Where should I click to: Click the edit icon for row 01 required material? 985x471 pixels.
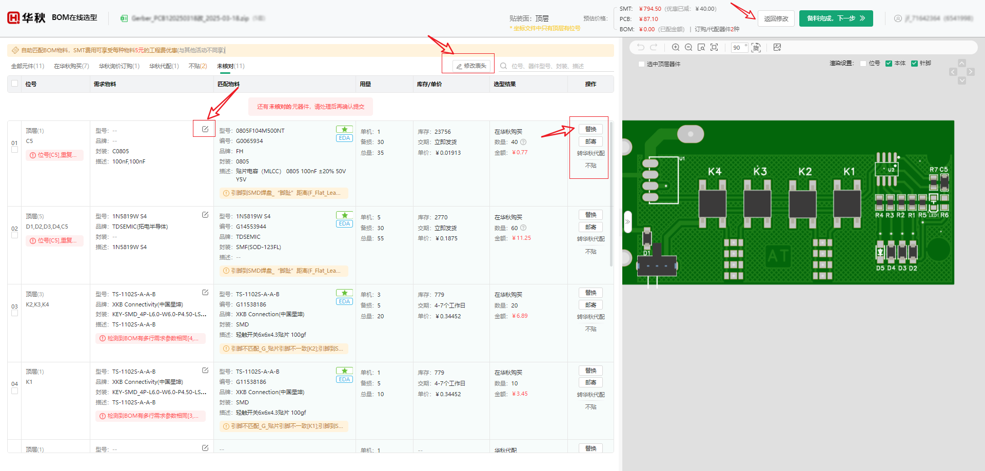205,129
